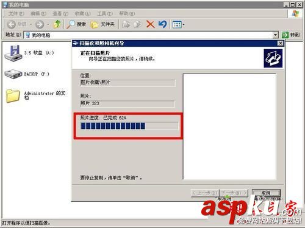305x228 pixels.
Task: Click the photo name field 照片 323
Action: click(x=127, y=103)
